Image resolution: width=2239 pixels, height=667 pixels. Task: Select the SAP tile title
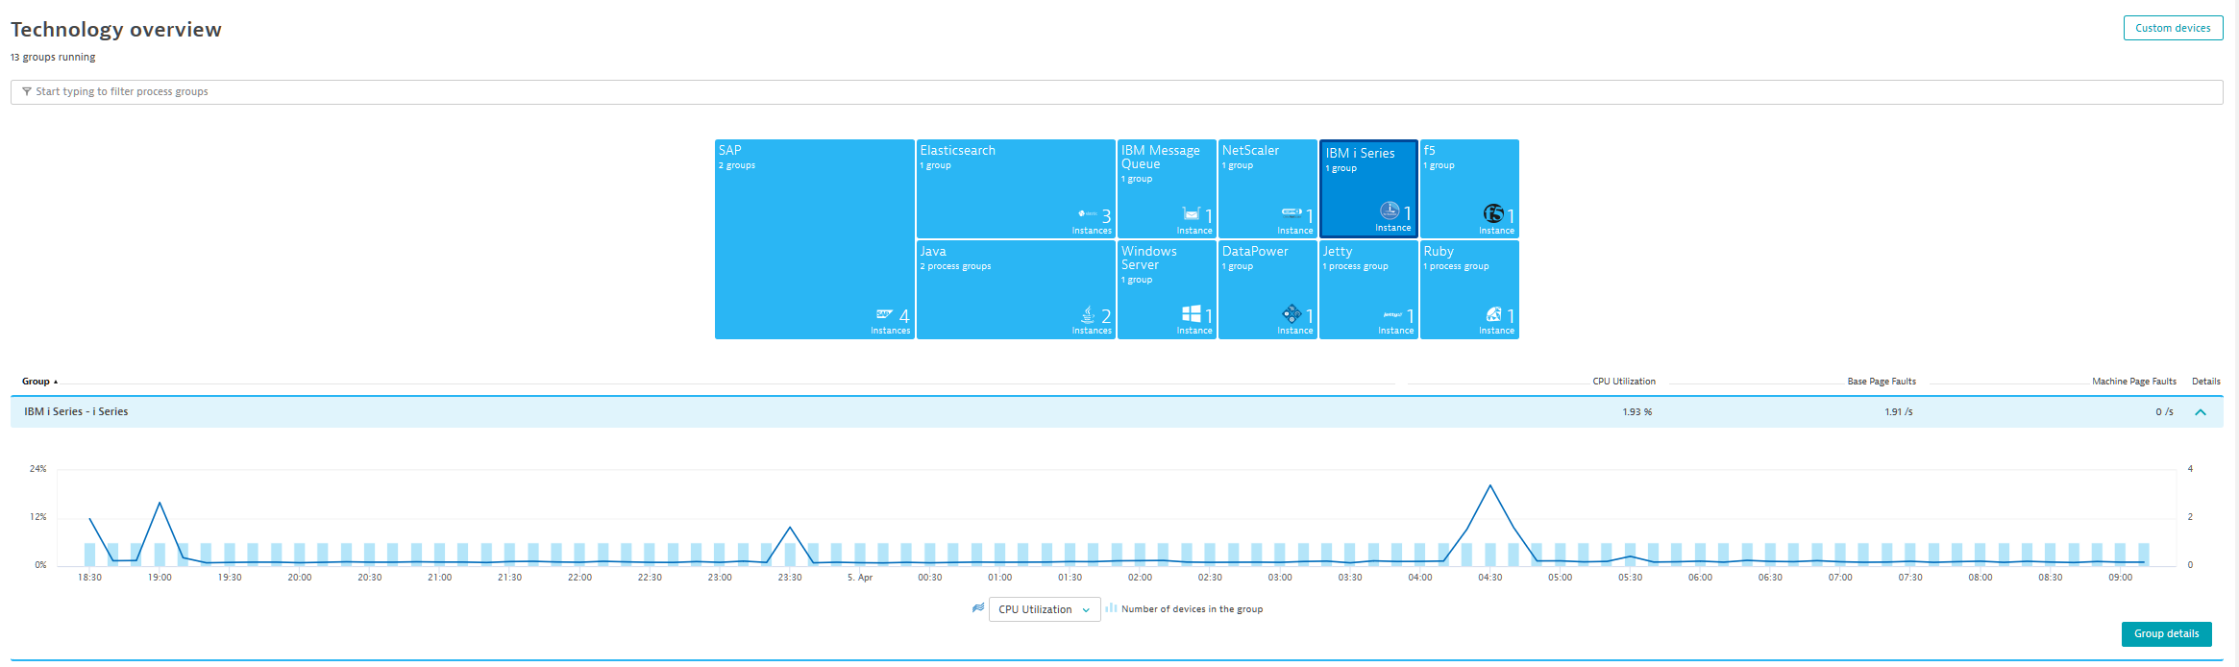coord(730,150)
